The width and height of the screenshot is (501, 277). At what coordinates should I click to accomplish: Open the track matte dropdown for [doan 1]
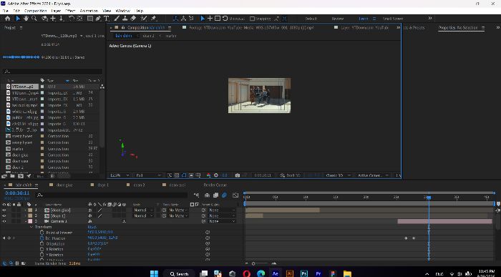click(178, 215)
